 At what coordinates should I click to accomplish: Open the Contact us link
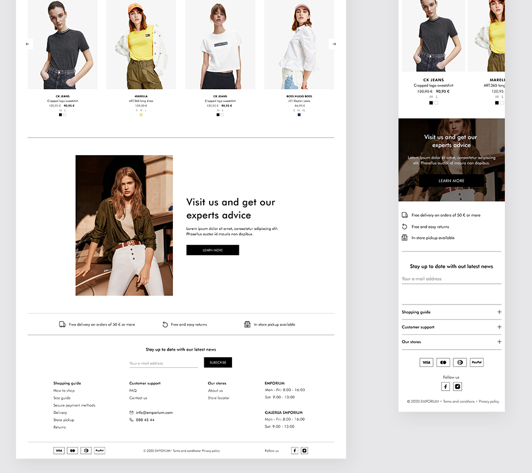(x=138, y=398)
